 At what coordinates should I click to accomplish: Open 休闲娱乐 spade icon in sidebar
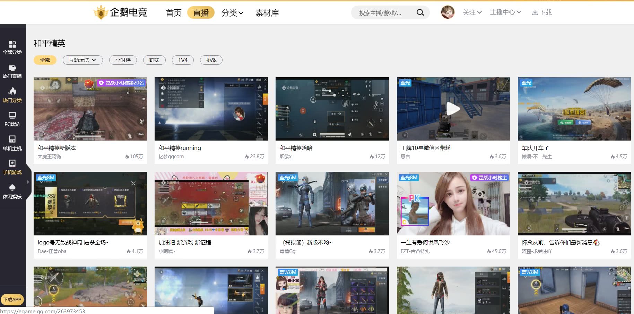pyautogui.click(x=12, y=188)
